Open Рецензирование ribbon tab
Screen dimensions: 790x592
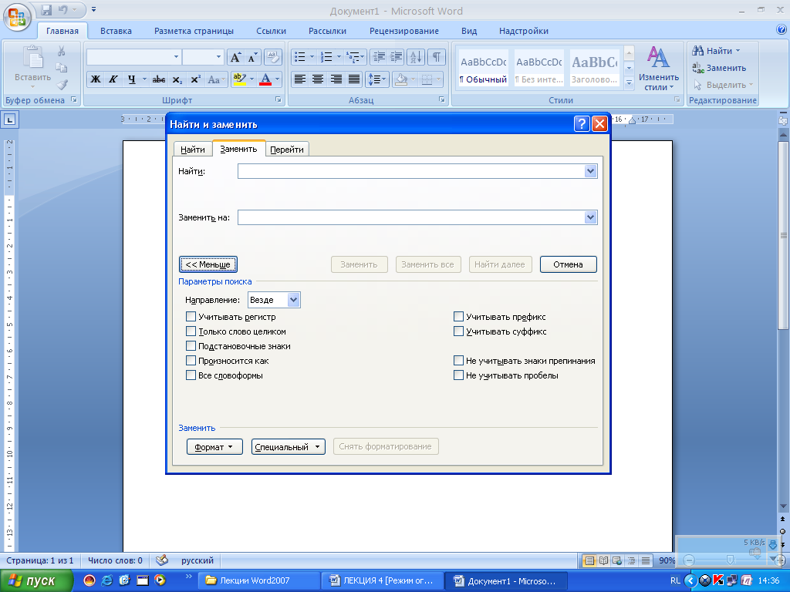pyautogui.click(x=404, y=31)
